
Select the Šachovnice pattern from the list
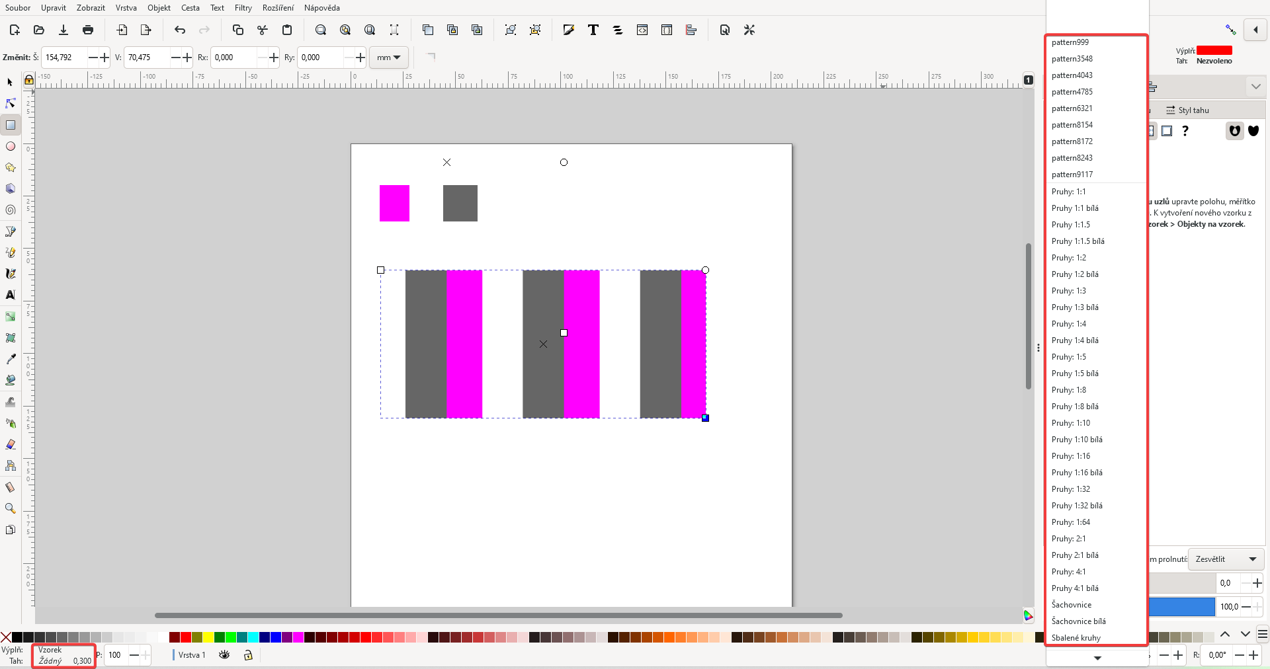1072,605
